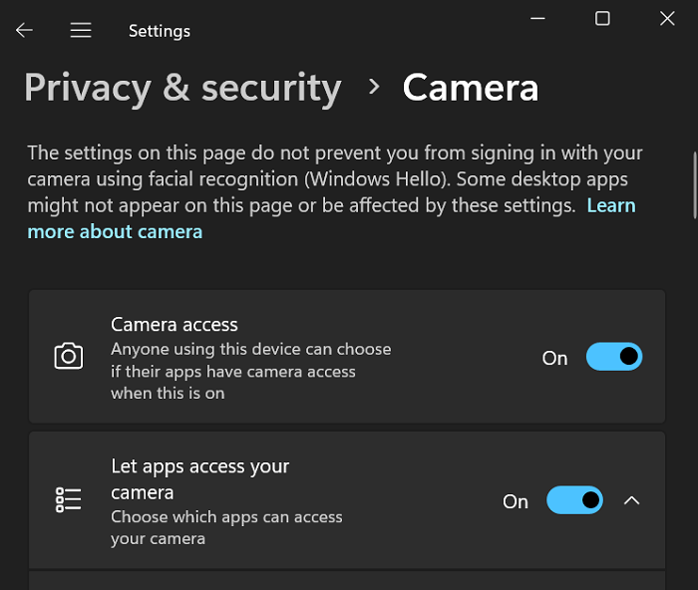Click the Settings window title text
698x590 pixels.
(160, 31)
